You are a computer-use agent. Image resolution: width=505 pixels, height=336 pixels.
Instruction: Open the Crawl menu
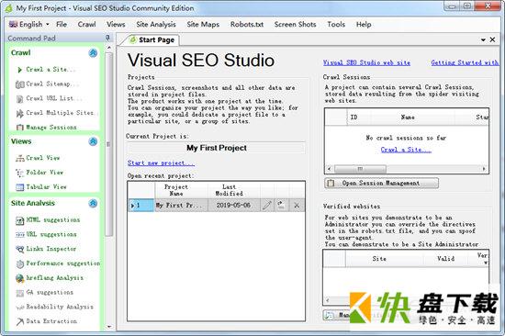pos(86,24)
